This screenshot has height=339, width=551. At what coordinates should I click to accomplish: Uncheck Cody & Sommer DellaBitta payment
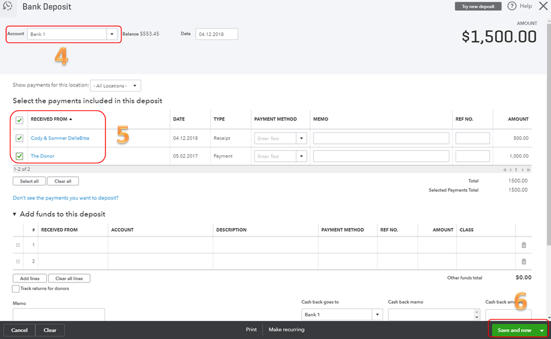pyautogui.click(x=19, y=138)
